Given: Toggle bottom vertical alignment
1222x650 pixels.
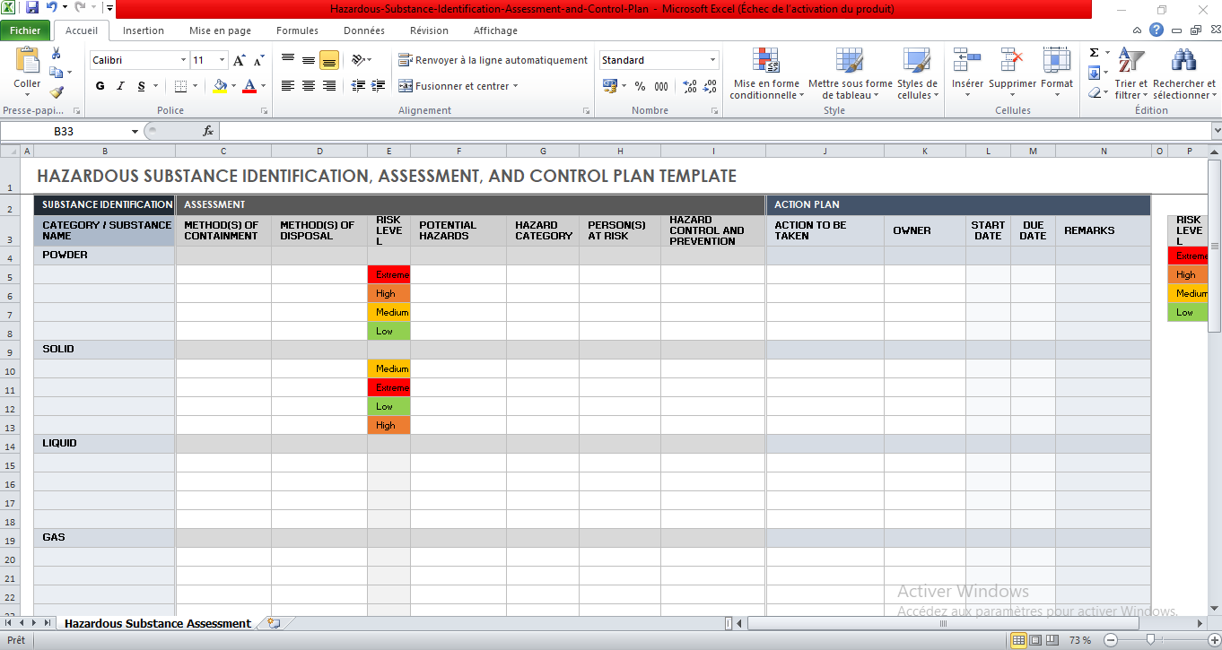Looking at the screenshot, I should click(329, 60).
